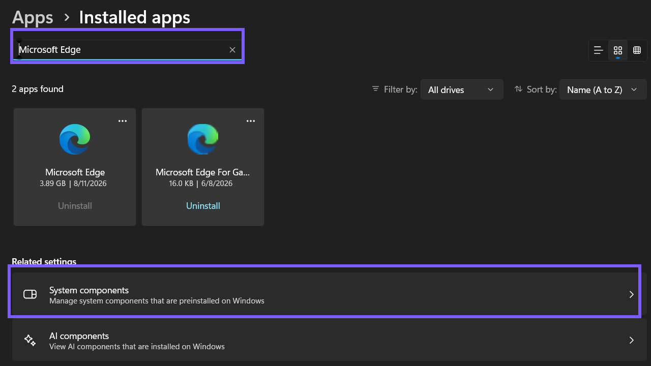Click the breadcrumb separator chevron

tap(67, 18)
